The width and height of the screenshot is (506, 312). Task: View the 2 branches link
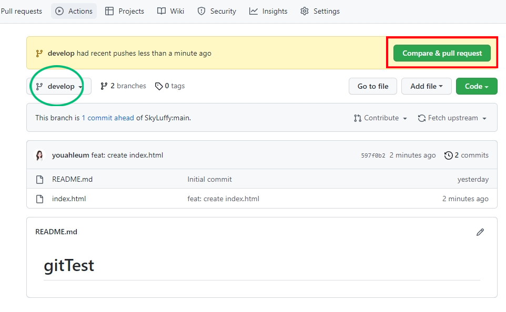(x=123, y=86)
